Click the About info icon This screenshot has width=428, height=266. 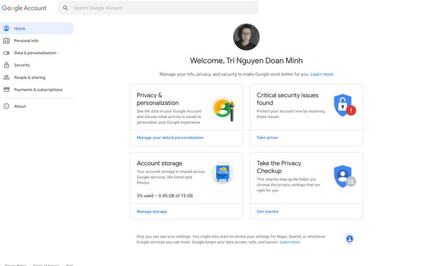[6, 106]
